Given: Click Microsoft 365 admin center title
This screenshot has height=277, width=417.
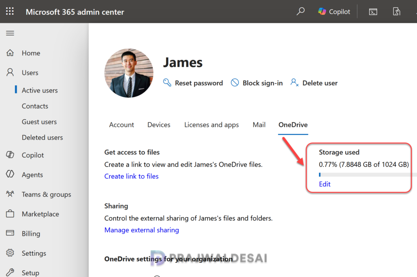Looking at the screenshot, I should click(75, 12).
